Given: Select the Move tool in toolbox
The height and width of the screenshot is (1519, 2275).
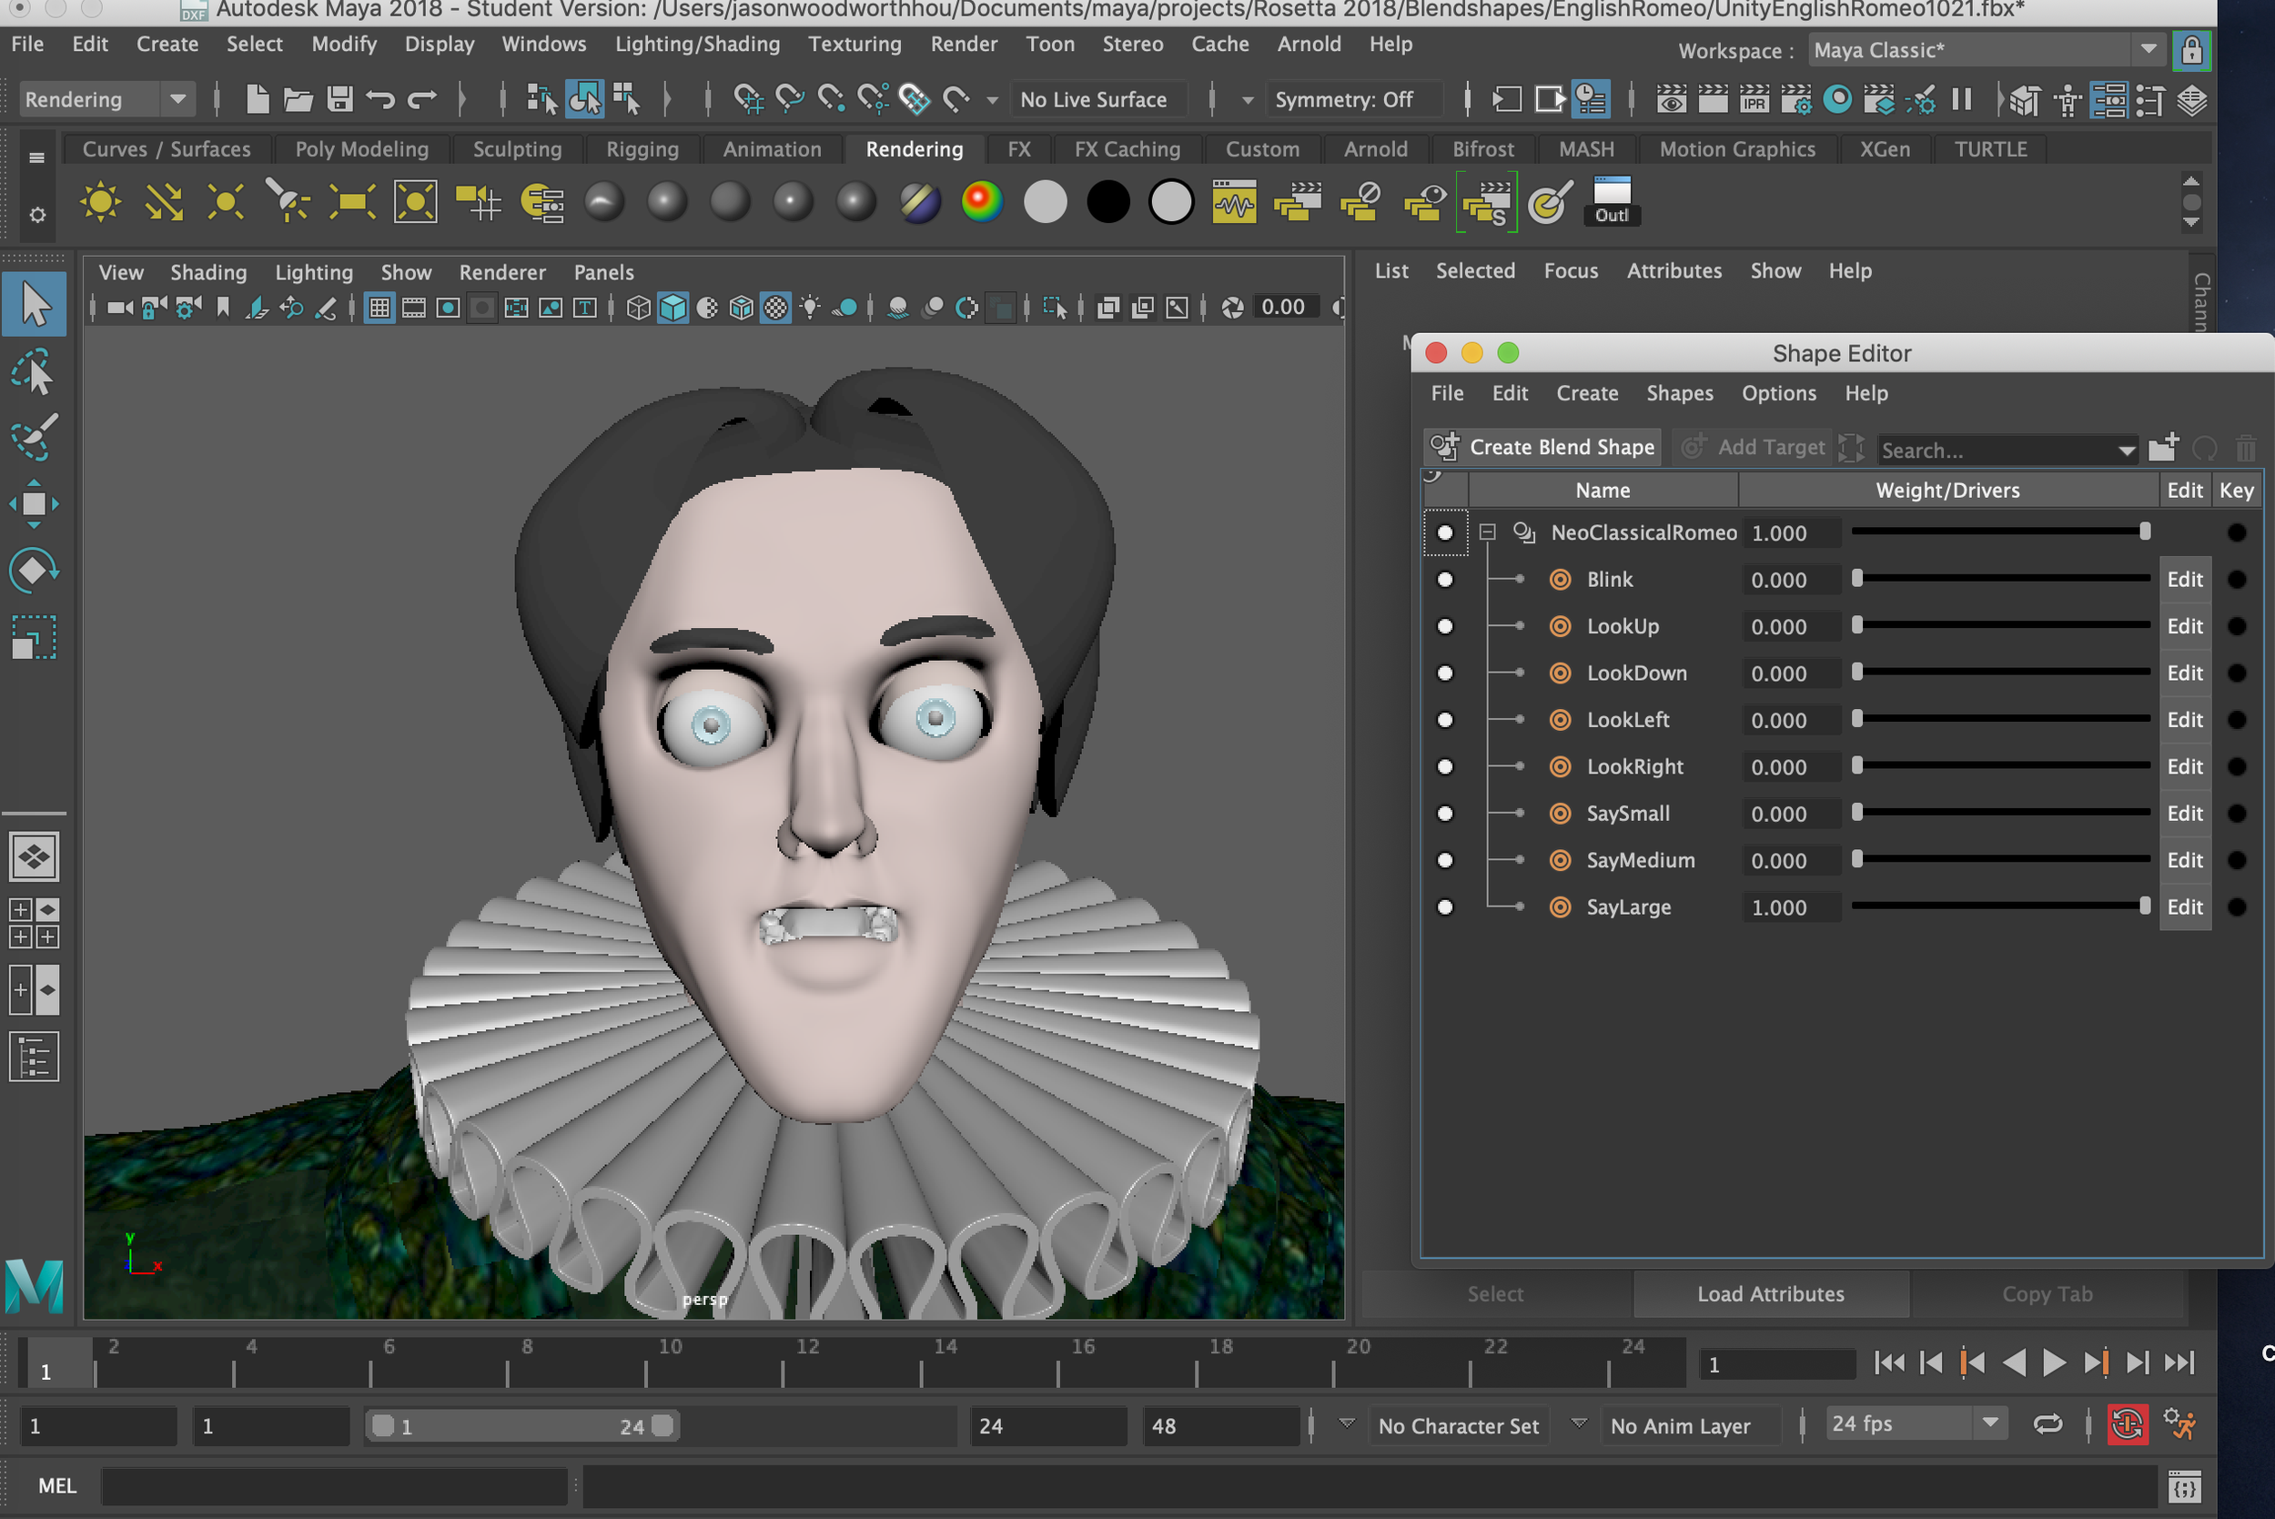Looking at the screenshot, I should [x=34, y=503].
